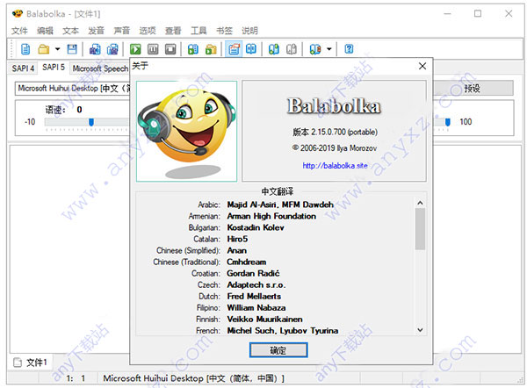The image size is (527, 388).
Task: Click the translators list scrollbar thumb
Action: pos(420,229)
